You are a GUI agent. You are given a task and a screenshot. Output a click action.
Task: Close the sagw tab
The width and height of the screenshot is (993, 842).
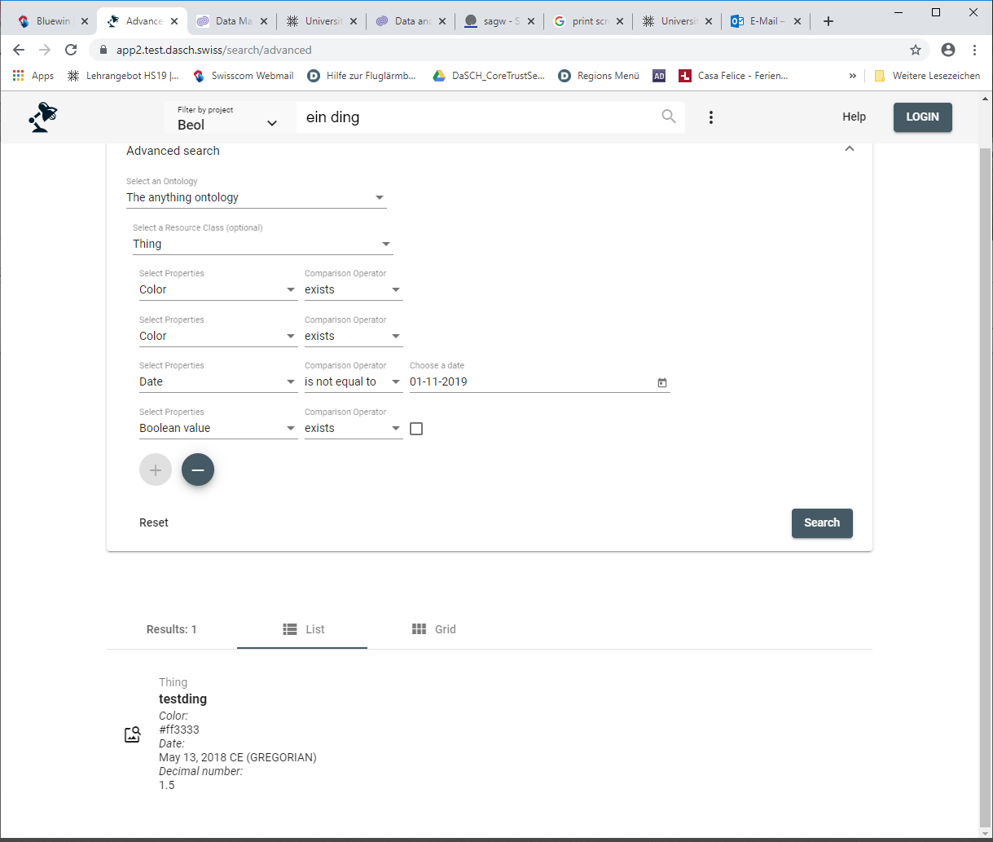coord(533,21)
